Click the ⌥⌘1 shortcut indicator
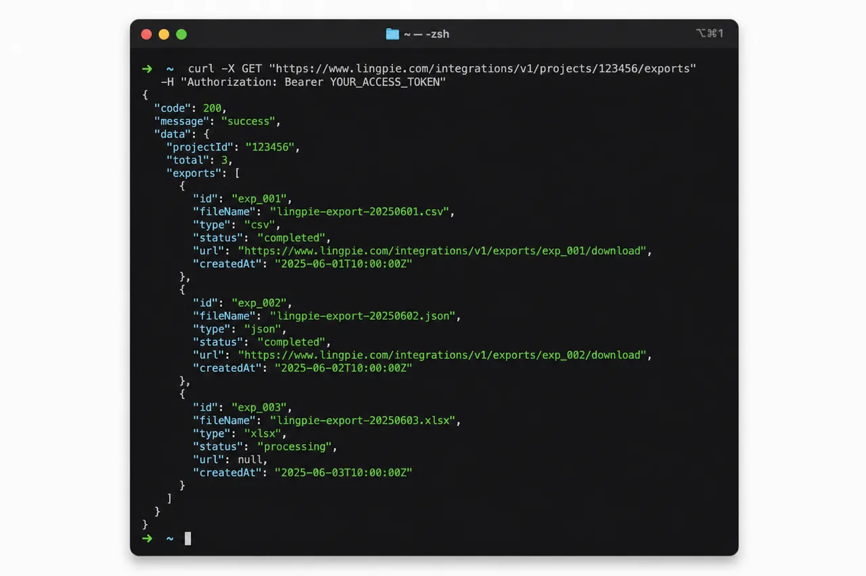The height and width of the screenshot is (576, 866). tap(710, 33)
